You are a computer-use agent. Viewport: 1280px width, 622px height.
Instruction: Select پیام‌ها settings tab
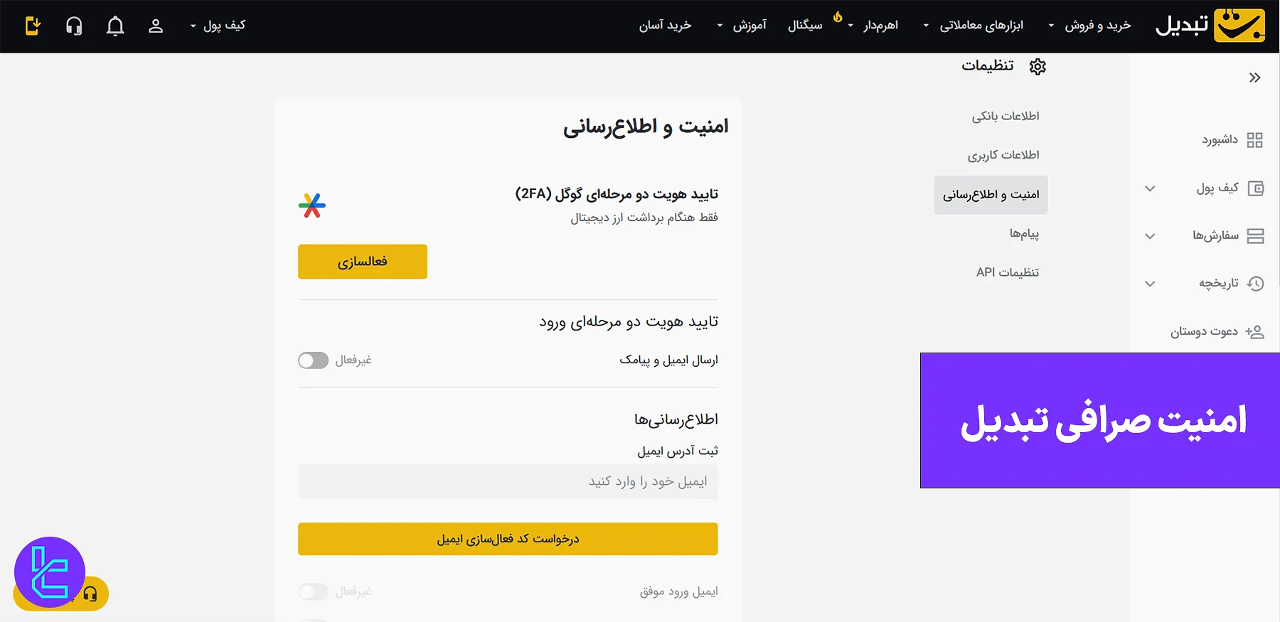[1024, 234]
